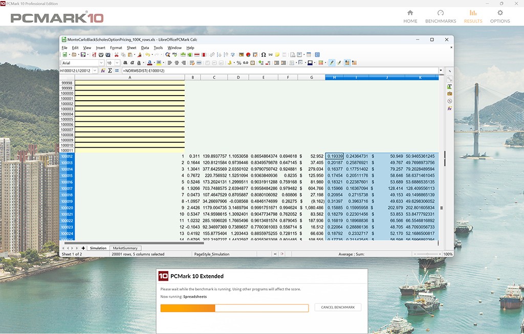This screenshot has height=334, width=524.
Task: Click the AutoFilter funnel icon
Action: coord(232,55)
